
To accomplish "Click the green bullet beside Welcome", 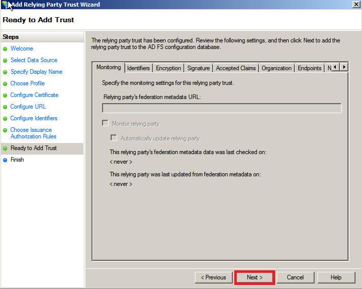I will [5, 49].
